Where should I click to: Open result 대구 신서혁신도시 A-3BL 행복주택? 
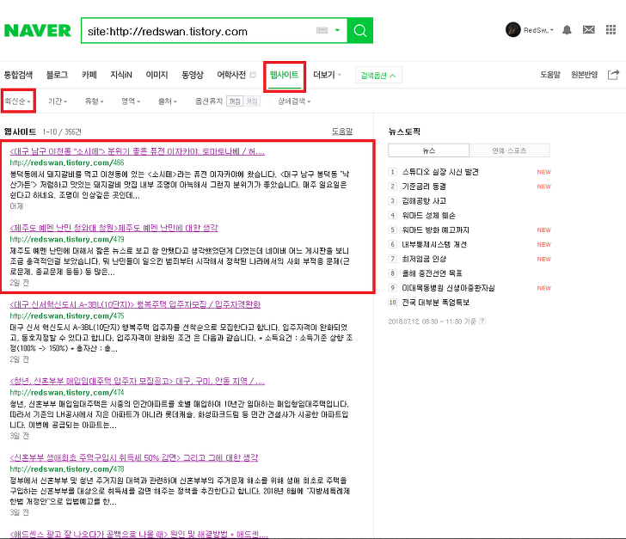coord(135,304)
